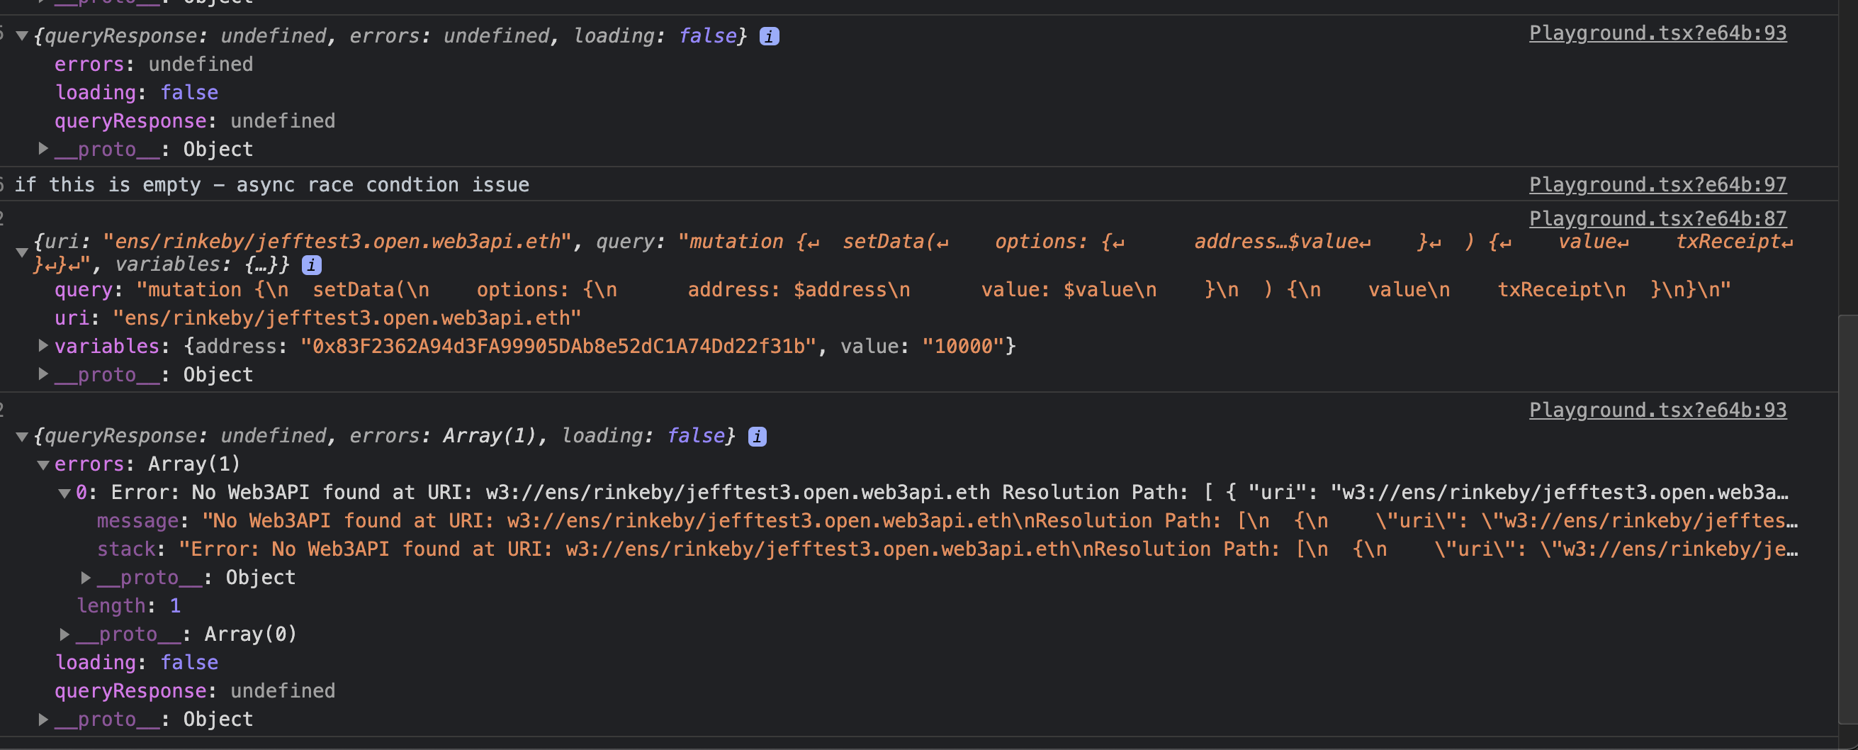Screen dimensions: 1858x750
Task: Collapse the uri/query mutation object
Action: [22, 252]
